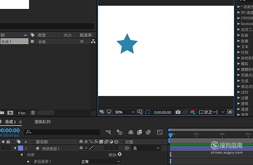The height and width of the screenshot is (165, 253).
Task: Click the 形状图层 1 layer bar in timeline
Action: (212, 148)
